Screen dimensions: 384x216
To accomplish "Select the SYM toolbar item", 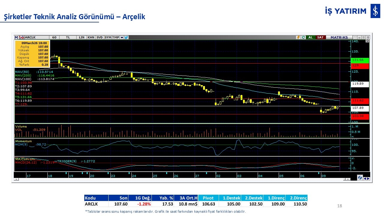I will (108, 37).
